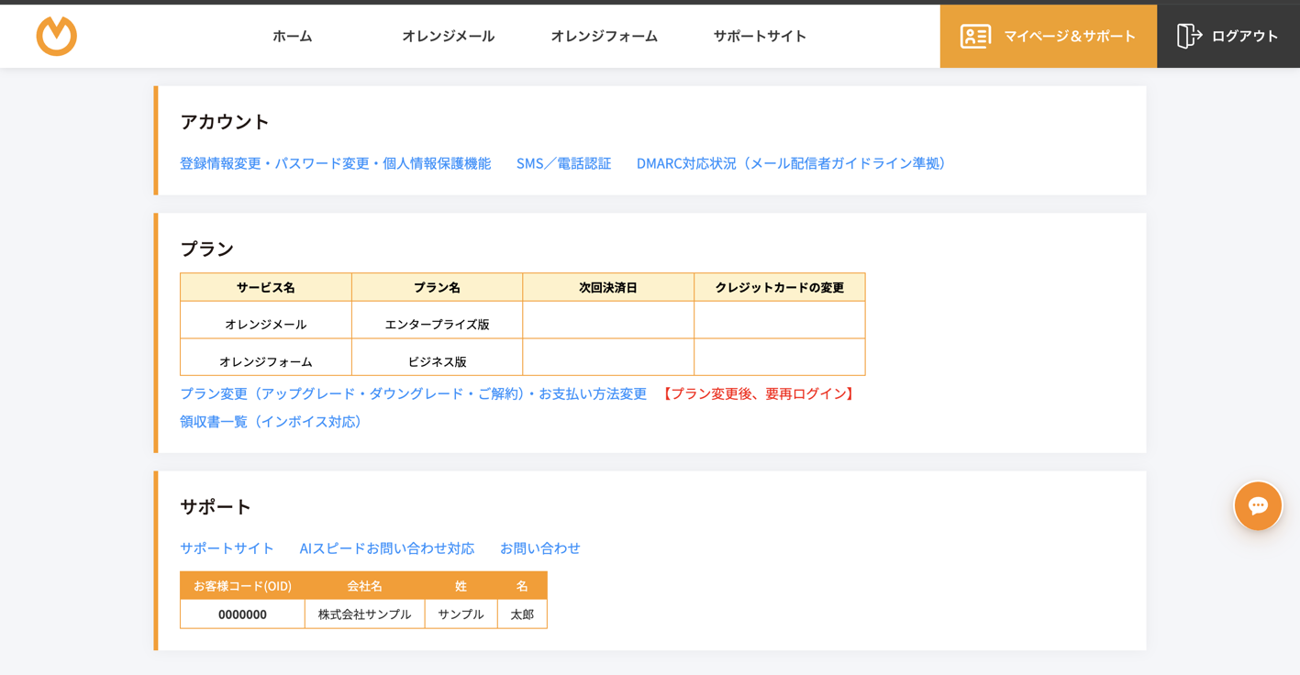This screenshot has height=675, width=1300.
Task: Open サポートサイト in the top navigation
Action: coord(760,36)
